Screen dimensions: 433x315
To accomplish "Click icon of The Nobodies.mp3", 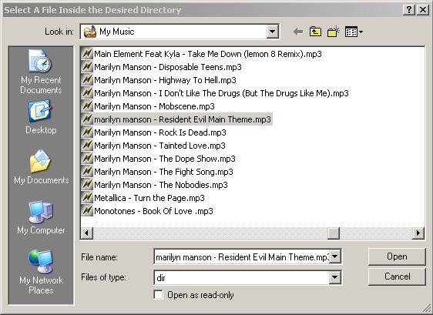I will (x=87, y=184).
